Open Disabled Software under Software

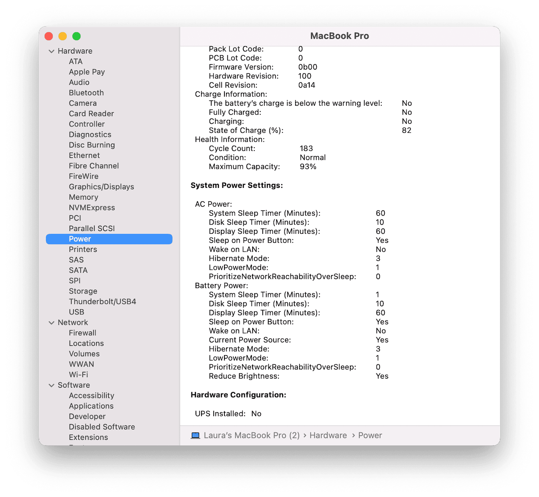pos(102,427)
